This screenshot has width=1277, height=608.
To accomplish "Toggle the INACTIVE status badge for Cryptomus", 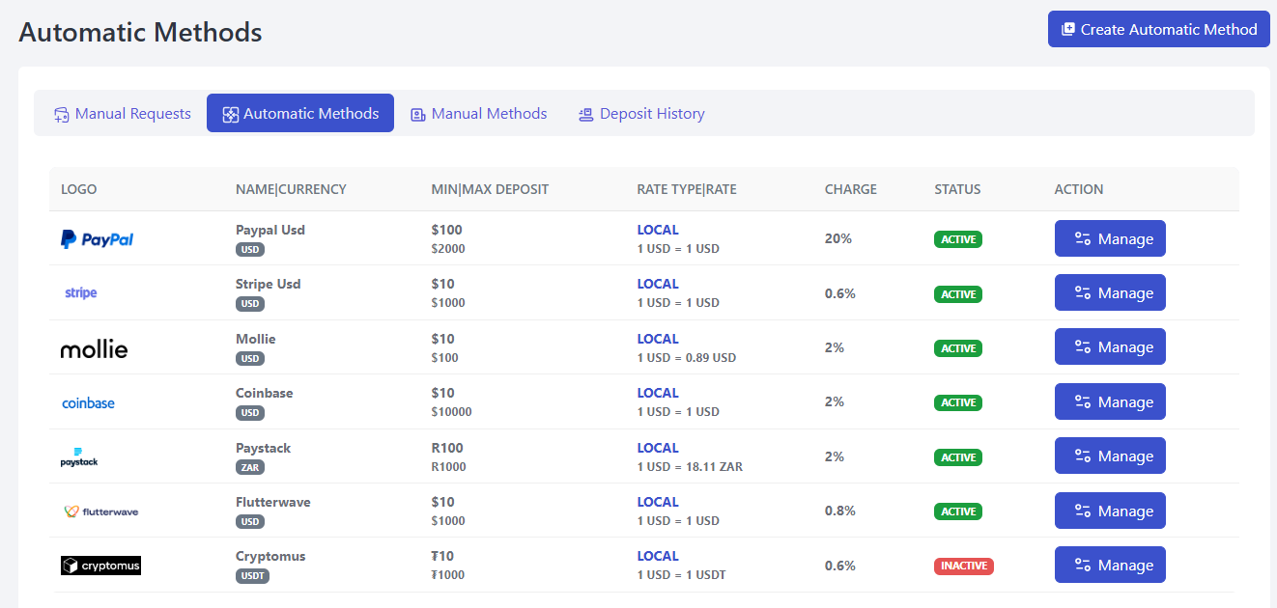I will 963,567.
